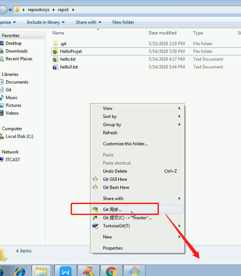241x276 pixels.
Task: Choose Customize this folder...
Action: [x=142, y=144]
